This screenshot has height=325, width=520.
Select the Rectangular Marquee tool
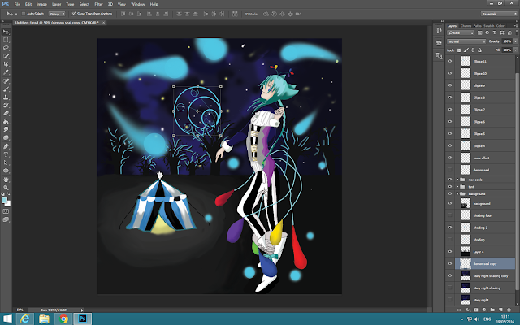click(6, 40)
